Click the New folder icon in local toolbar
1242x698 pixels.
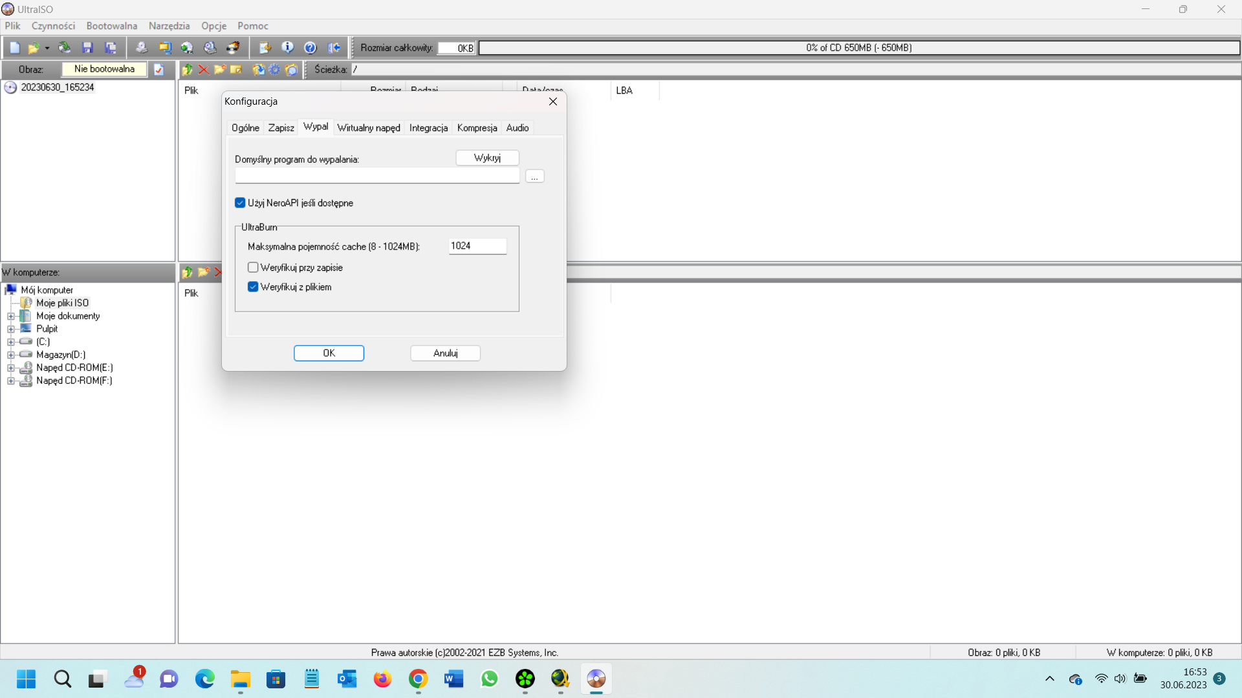204,273
